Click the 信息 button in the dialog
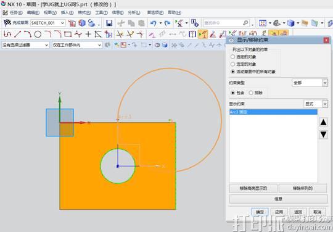Viewport: 333px width, 232px height. click(x=278, y=199)
